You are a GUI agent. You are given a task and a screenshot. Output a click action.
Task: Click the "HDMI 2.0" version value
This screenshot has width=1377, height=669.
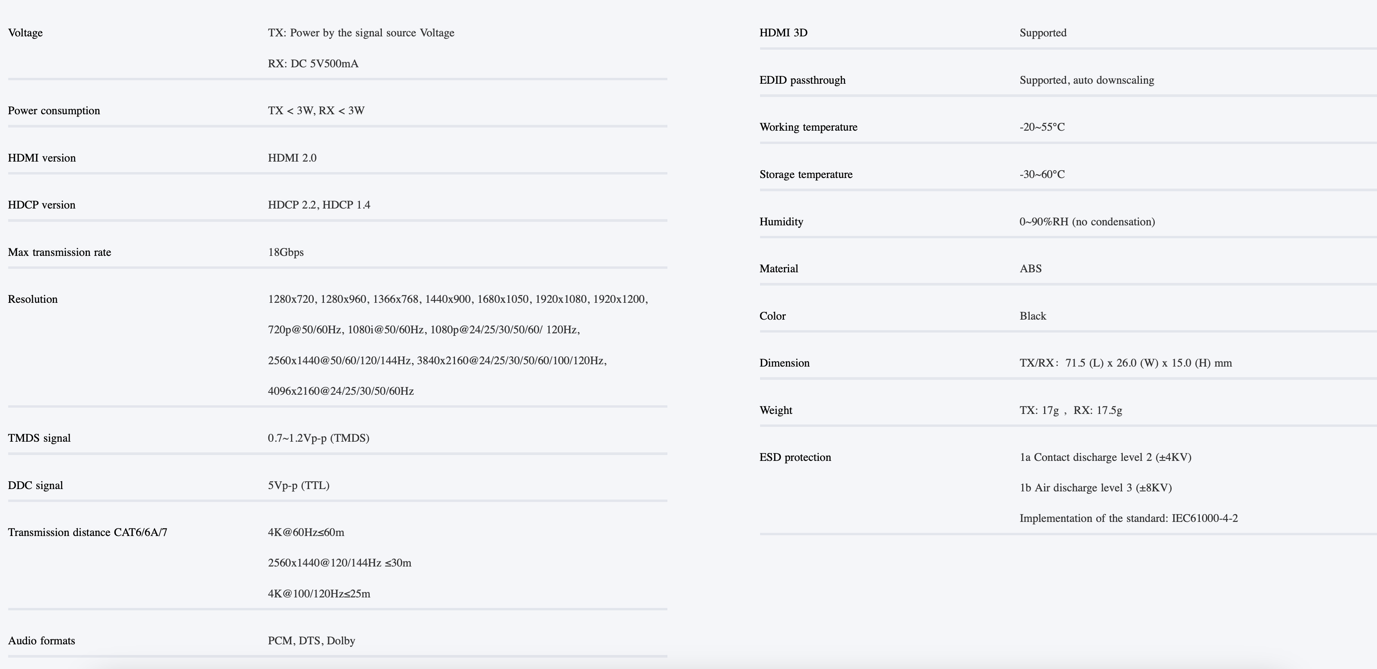(292, 158)
